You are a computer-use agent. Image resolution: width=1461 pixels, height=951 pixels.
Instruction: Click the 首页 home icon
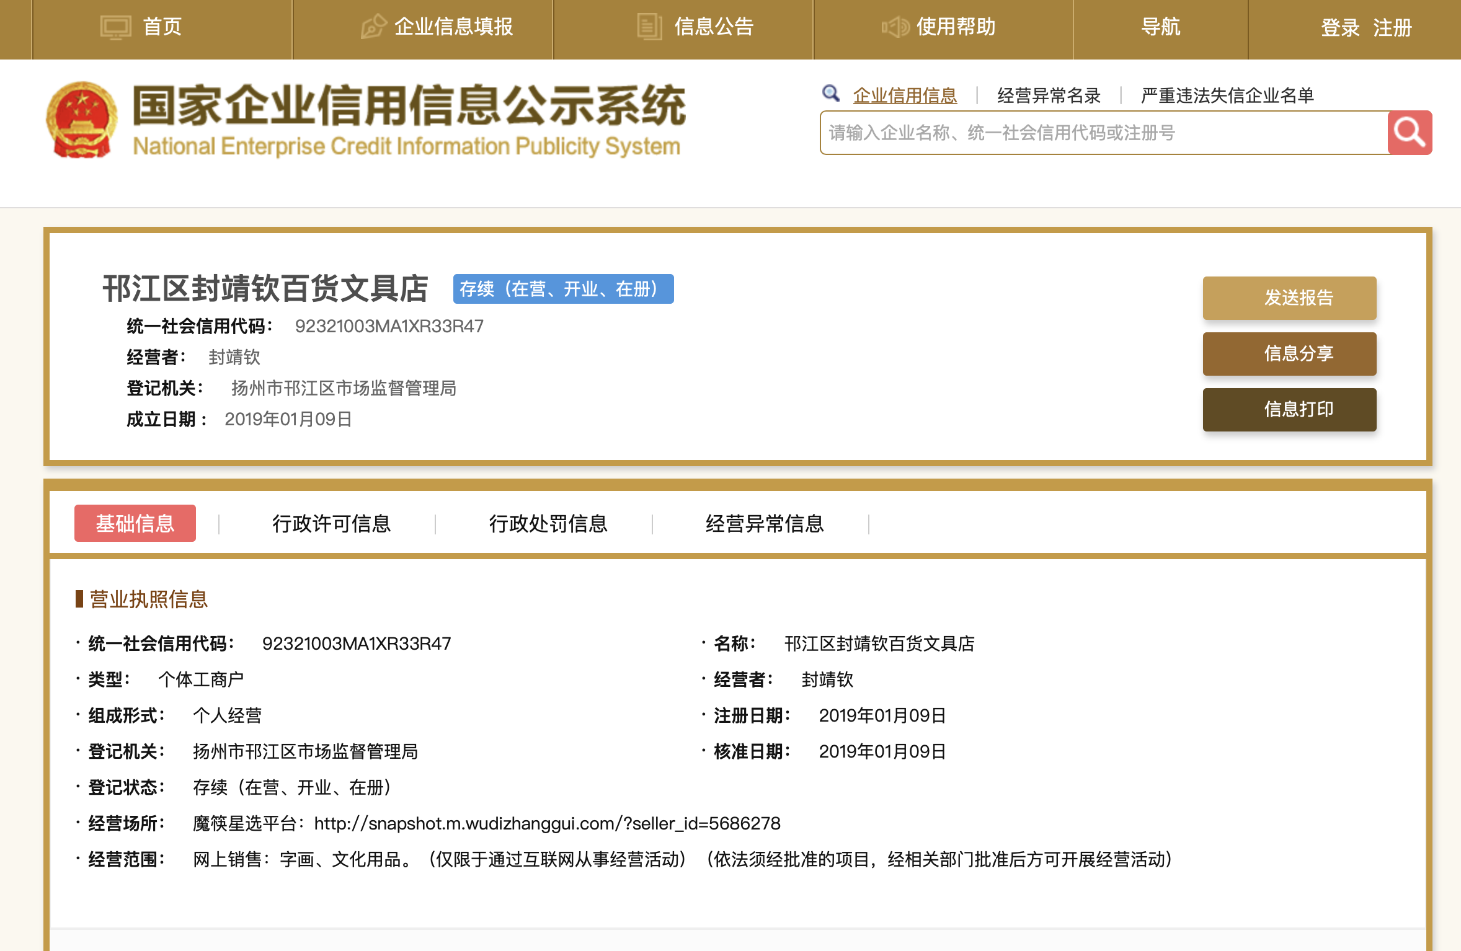pyautogui.click(x=116, y=27)
